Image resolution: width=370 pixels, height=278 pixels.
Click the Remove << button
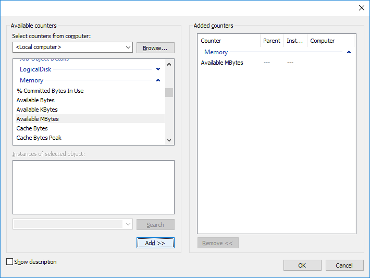218,243
